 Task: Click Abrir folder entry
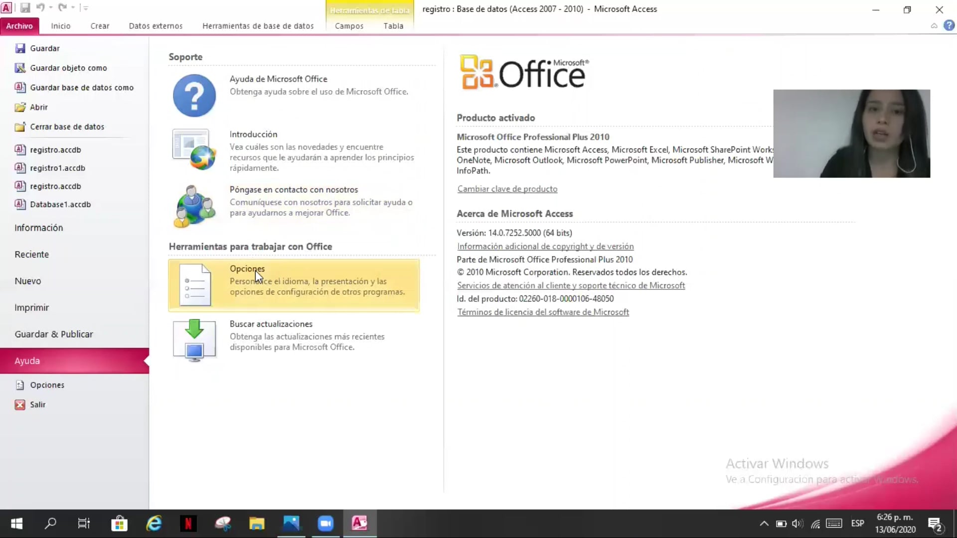click(31, 107)
